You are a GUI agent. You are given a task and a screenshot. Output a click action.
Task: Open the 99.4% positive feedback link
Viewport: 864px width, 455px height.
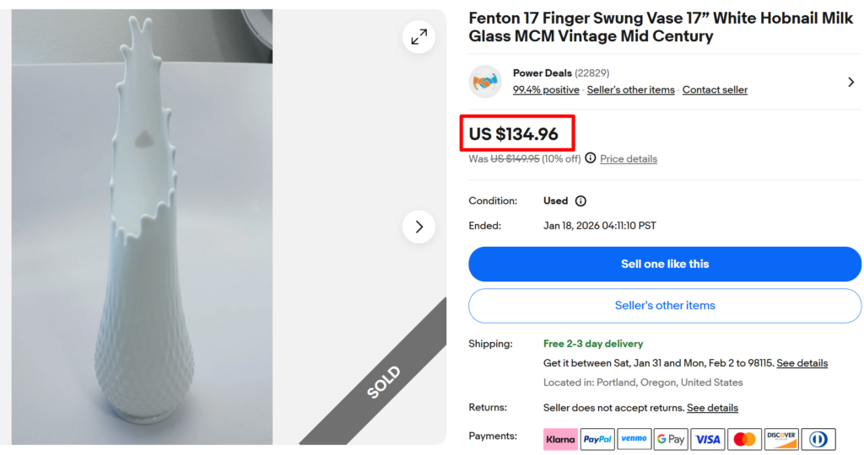(x=546, y=90)
